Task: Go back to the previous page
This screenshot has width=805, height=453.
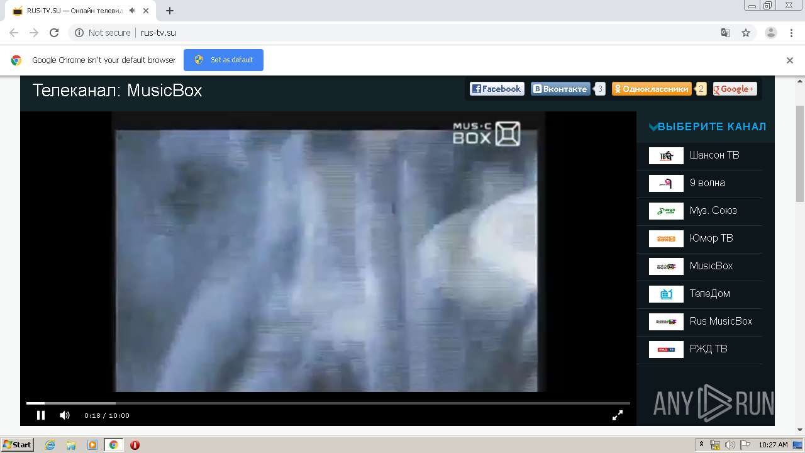Action: tap(14, 33)
